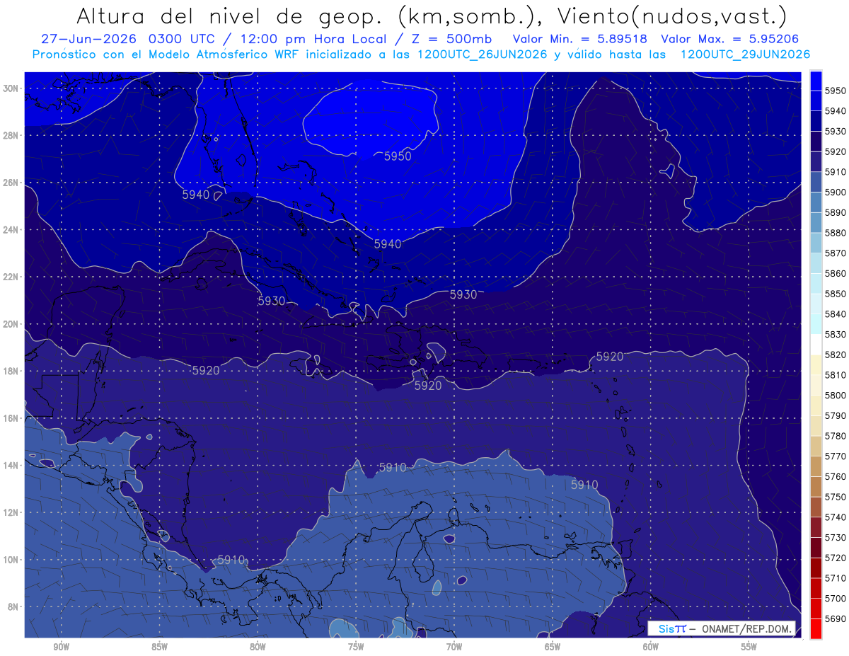This screenshot has height=656, width=849.
Task: Click the "22N" latitude axis label
Action: pyautogui.click(x=12, y=277)
